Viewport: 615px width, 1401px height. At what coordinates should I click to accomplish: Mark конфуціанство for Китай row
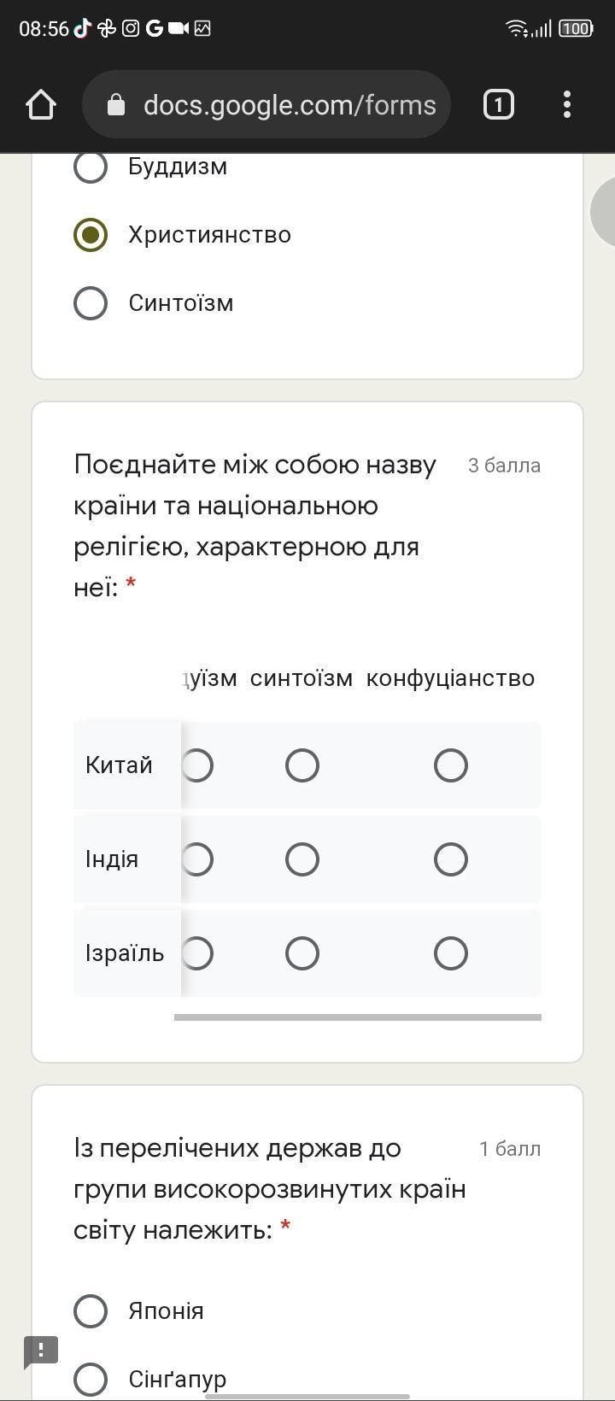coord(451,765)
